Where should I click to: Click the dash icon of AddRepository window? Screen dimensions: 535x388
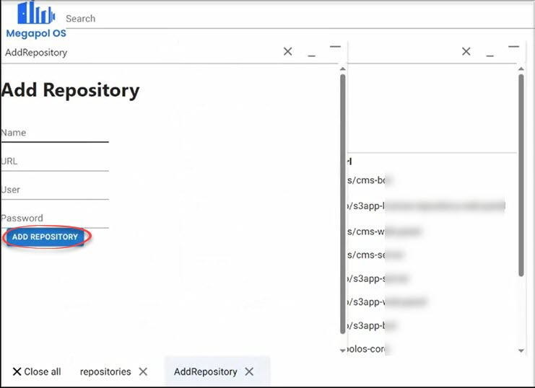[x=335, y=47]
